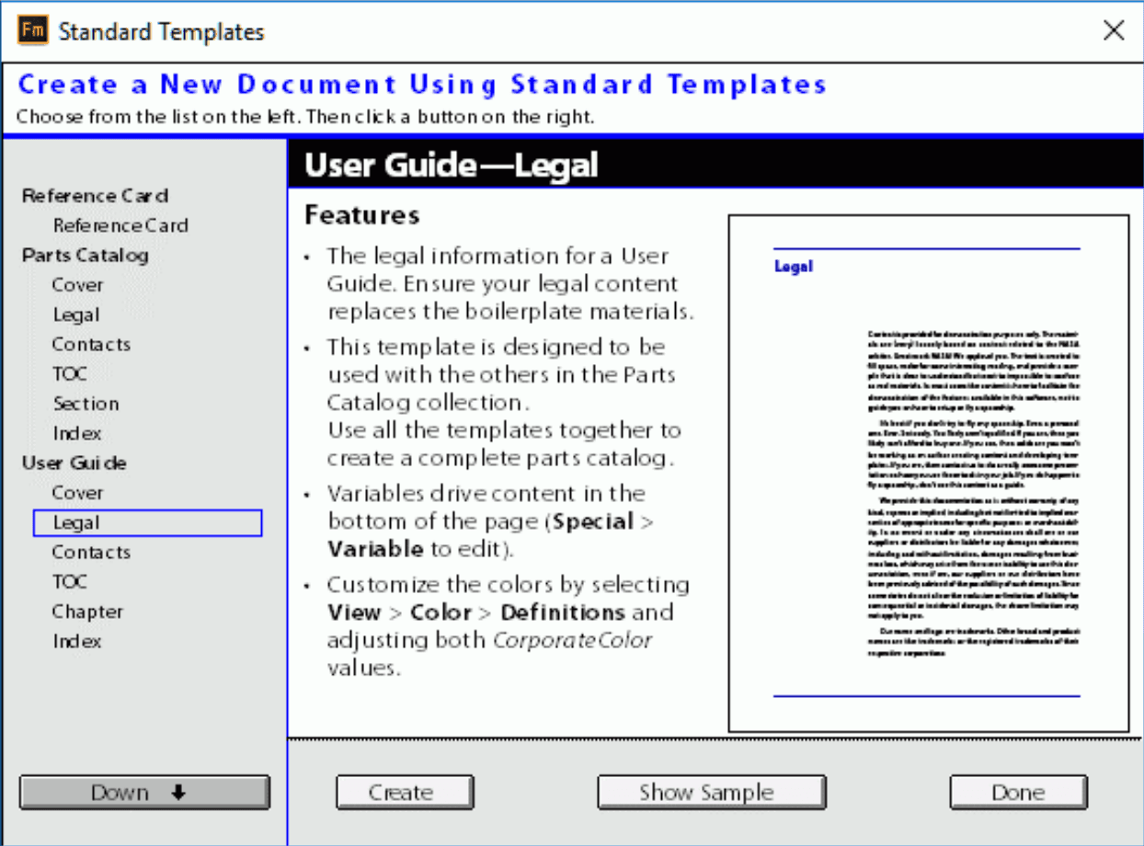
Task: Select Legal under Parts Catalog
Action: (76, 314)
